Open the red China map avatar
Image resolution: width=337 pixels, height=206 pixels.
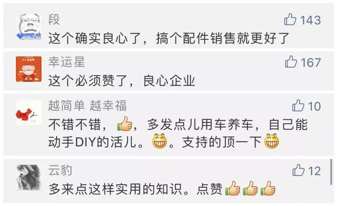(x=29, y=113)
